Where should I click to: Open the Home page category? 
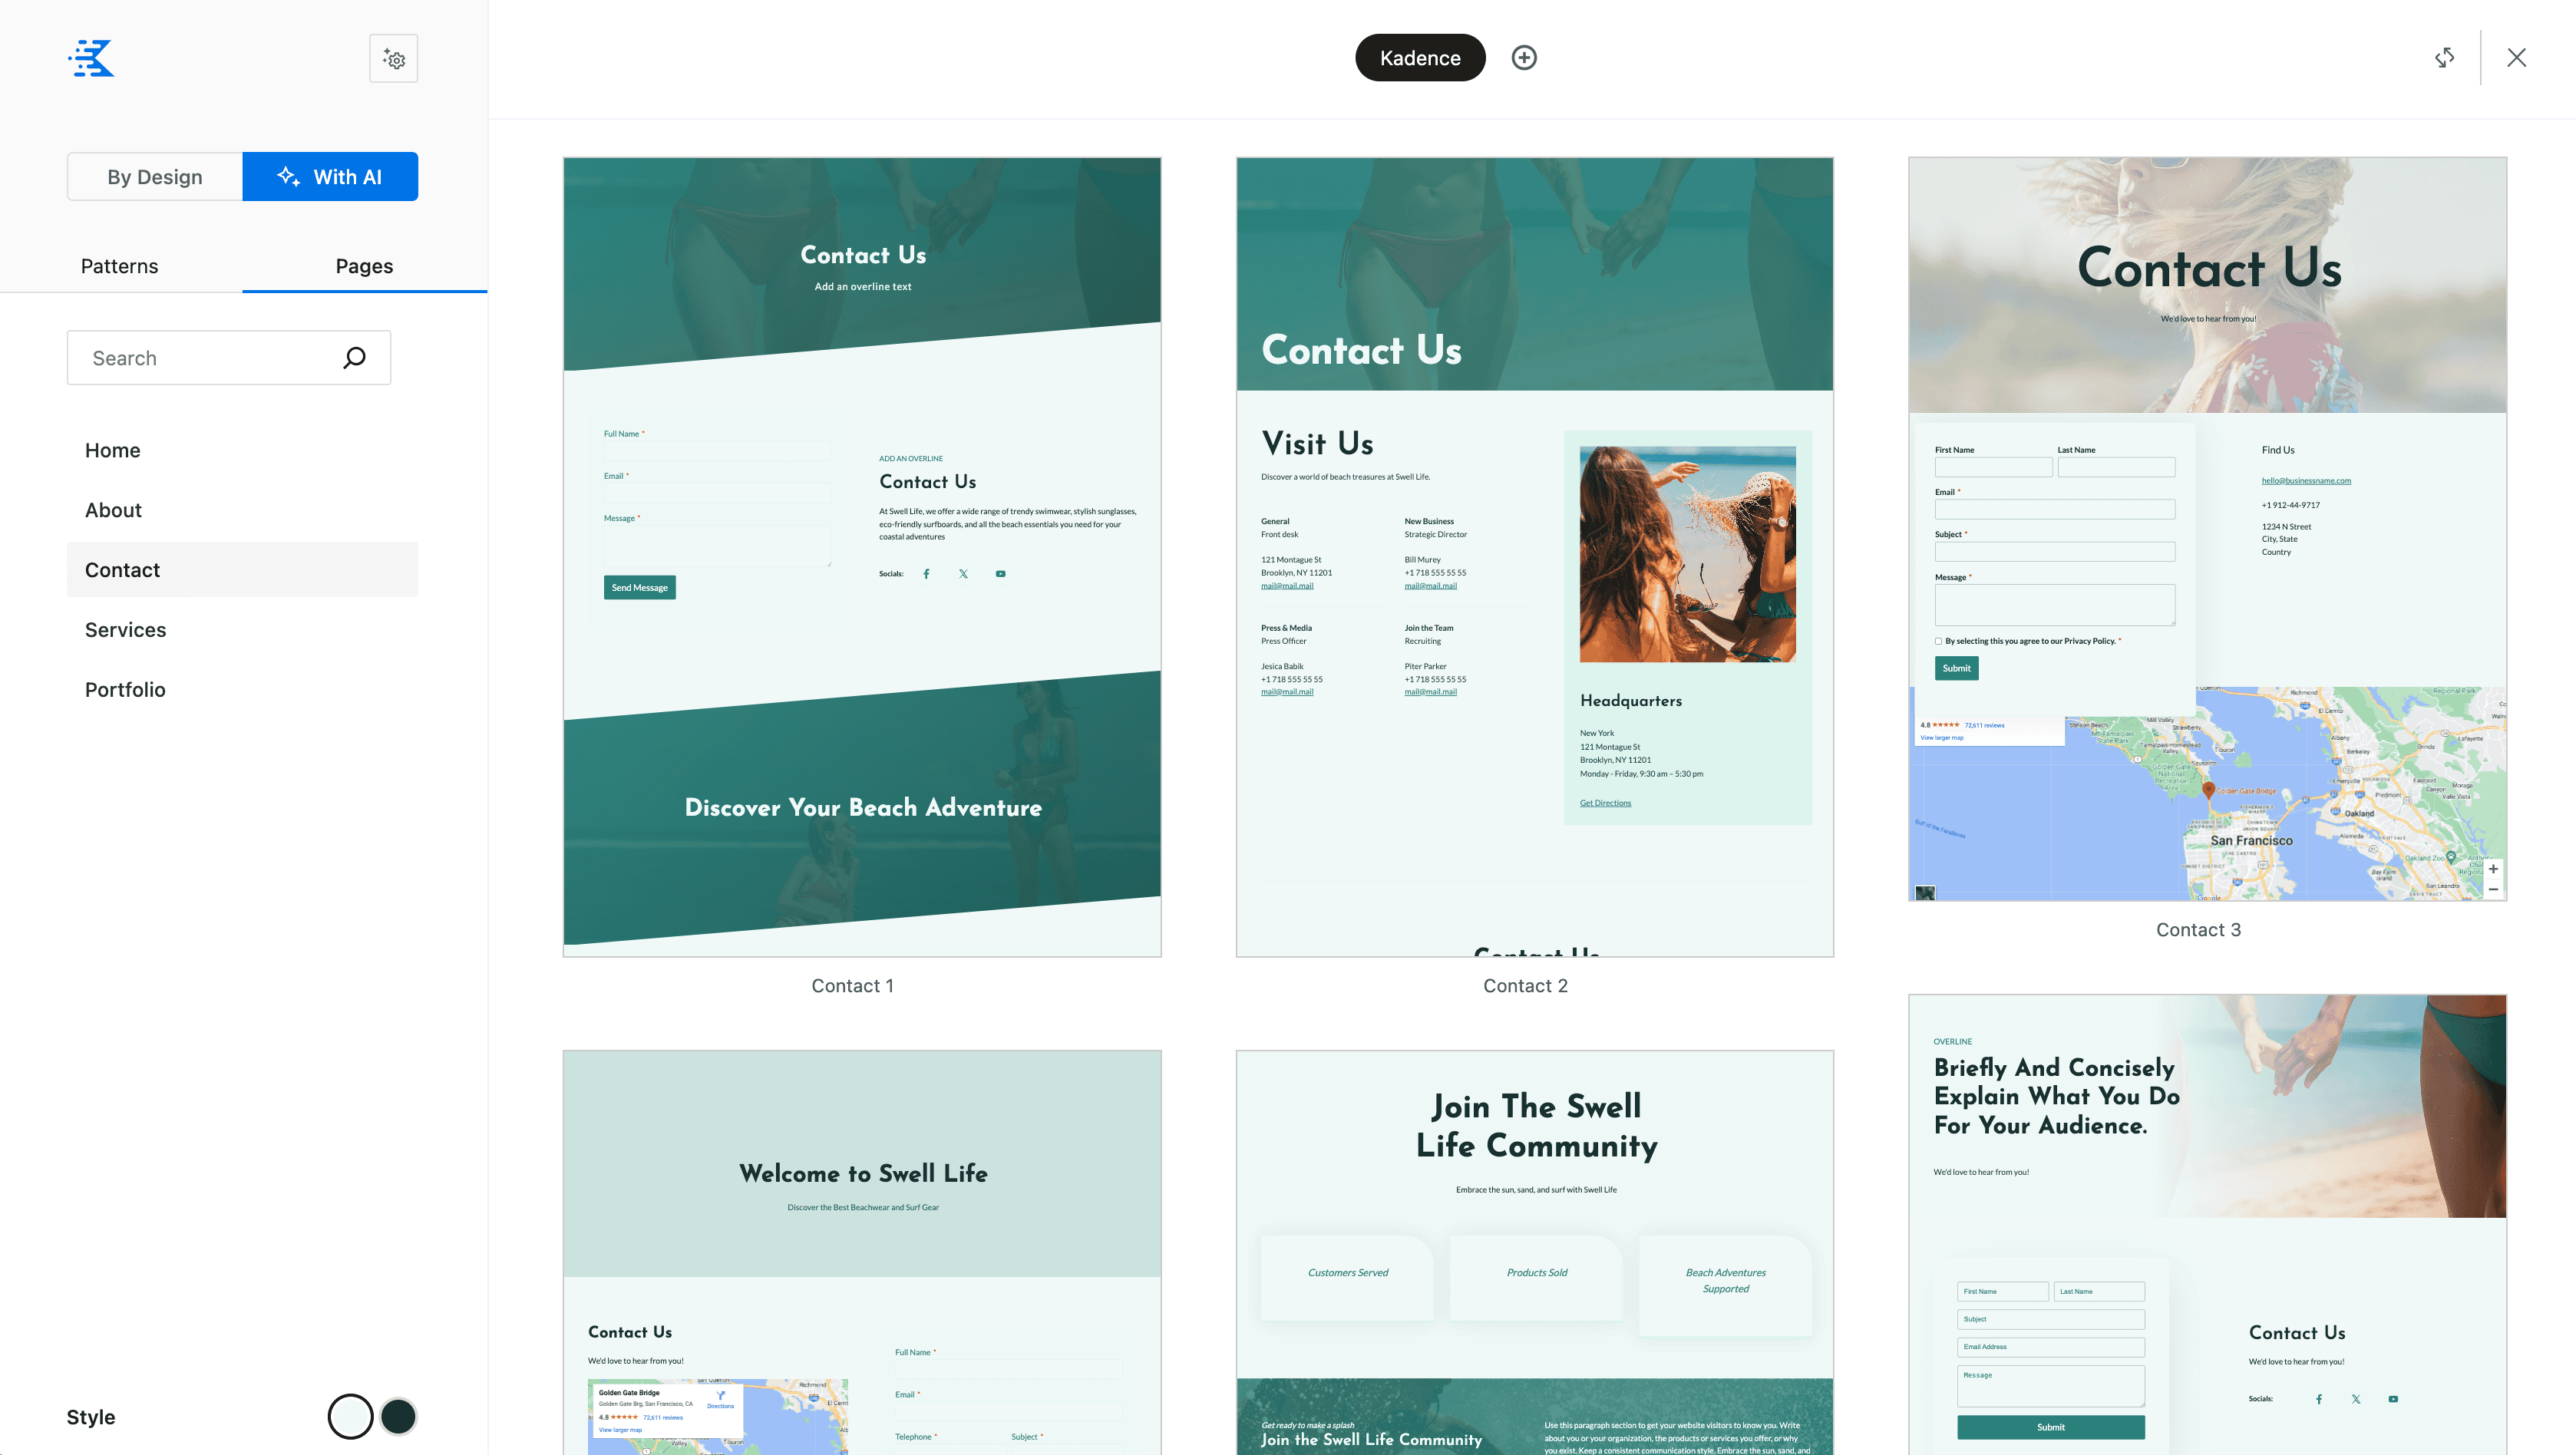click(x=111, y=449)
